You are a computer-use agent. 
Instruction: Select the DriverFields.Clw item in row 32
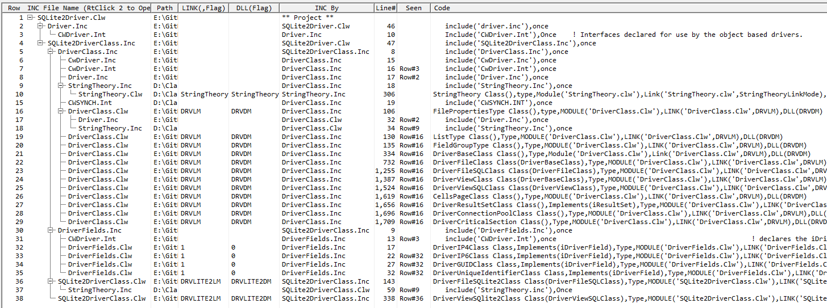(x=99, y=247)
